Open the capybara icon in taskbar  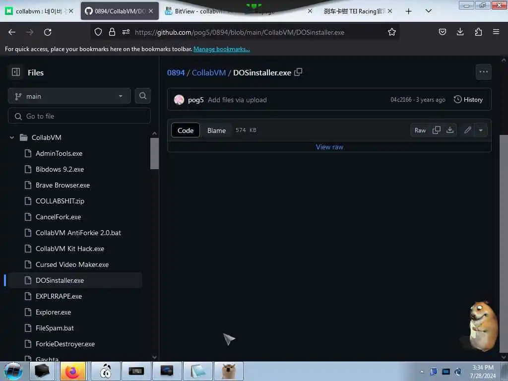click(229, 371)
